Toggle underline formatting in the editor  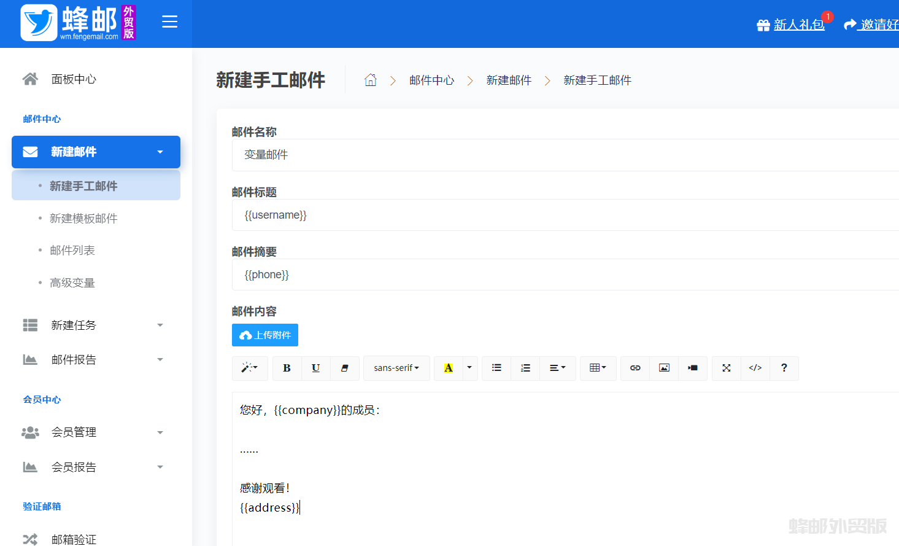coord(315,368)
